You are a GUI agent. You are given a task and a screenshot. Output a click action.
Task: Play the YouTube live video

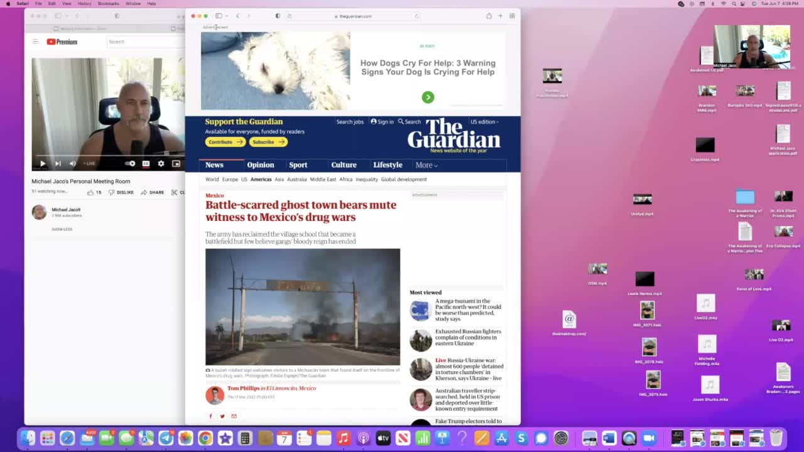tap(43, 163)
